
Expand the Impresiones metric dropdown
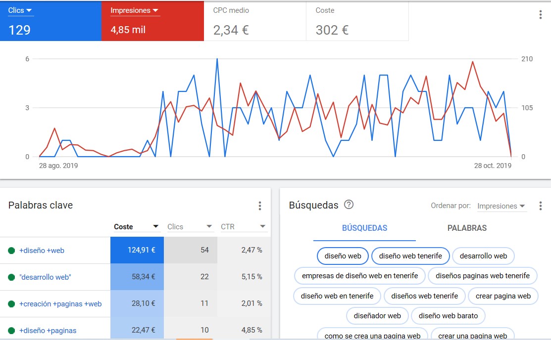pyautogui.click(x=134, y=10)
